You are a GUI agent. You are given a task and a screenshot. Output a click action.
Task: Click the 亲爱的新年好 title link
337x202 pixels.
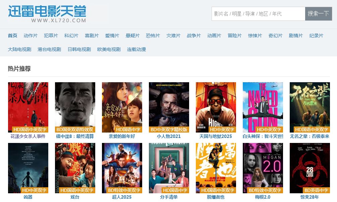click(122, 136)
